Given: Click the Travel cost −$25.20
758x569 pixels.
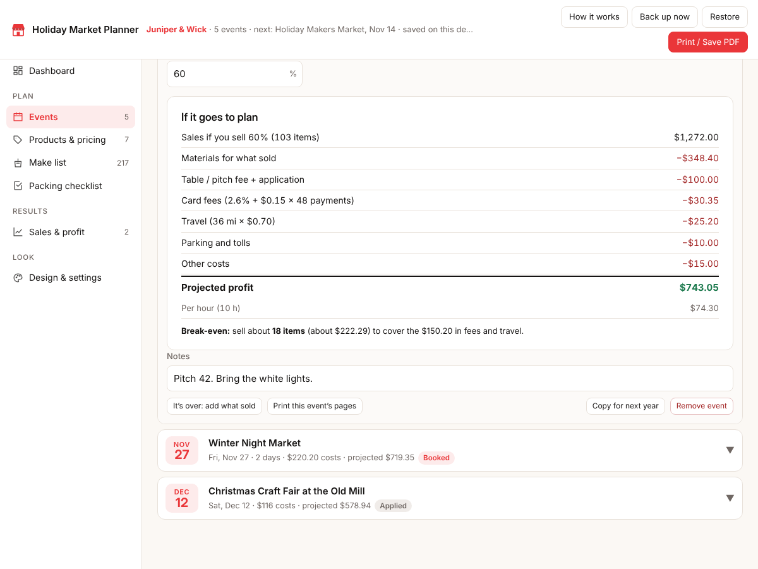Looking at the screenshot, I should click(701, 221).
